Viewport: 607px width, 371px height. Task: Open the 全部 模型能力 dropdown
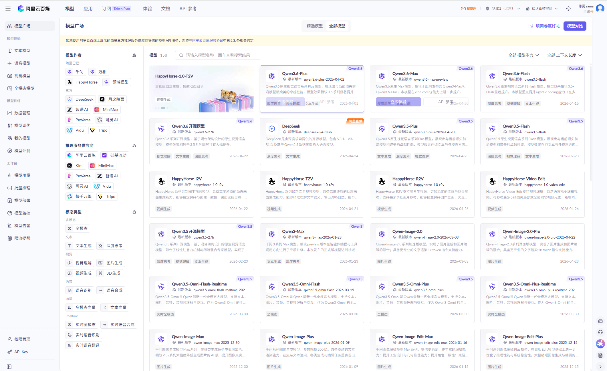[x=523, y=55]
